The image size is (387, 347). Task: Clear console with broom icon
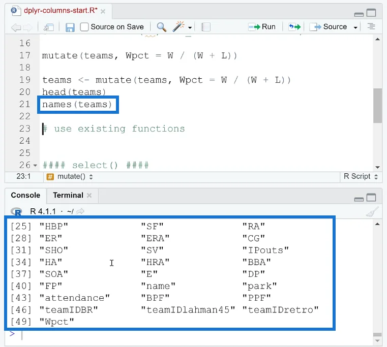point(372,211)
